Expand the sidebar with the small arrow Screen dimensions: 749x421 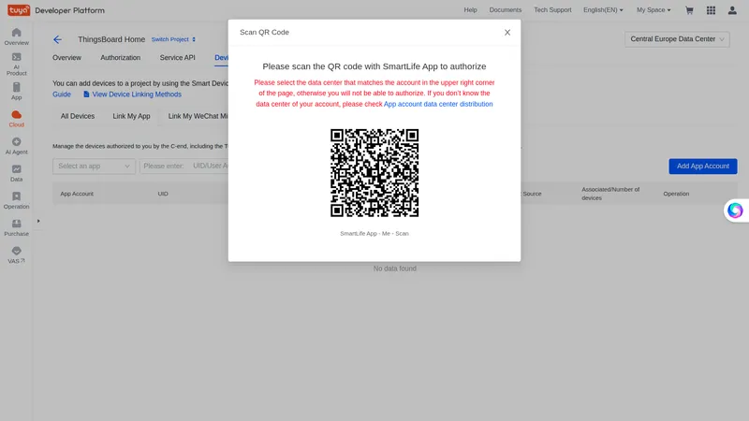pos(38,221)
